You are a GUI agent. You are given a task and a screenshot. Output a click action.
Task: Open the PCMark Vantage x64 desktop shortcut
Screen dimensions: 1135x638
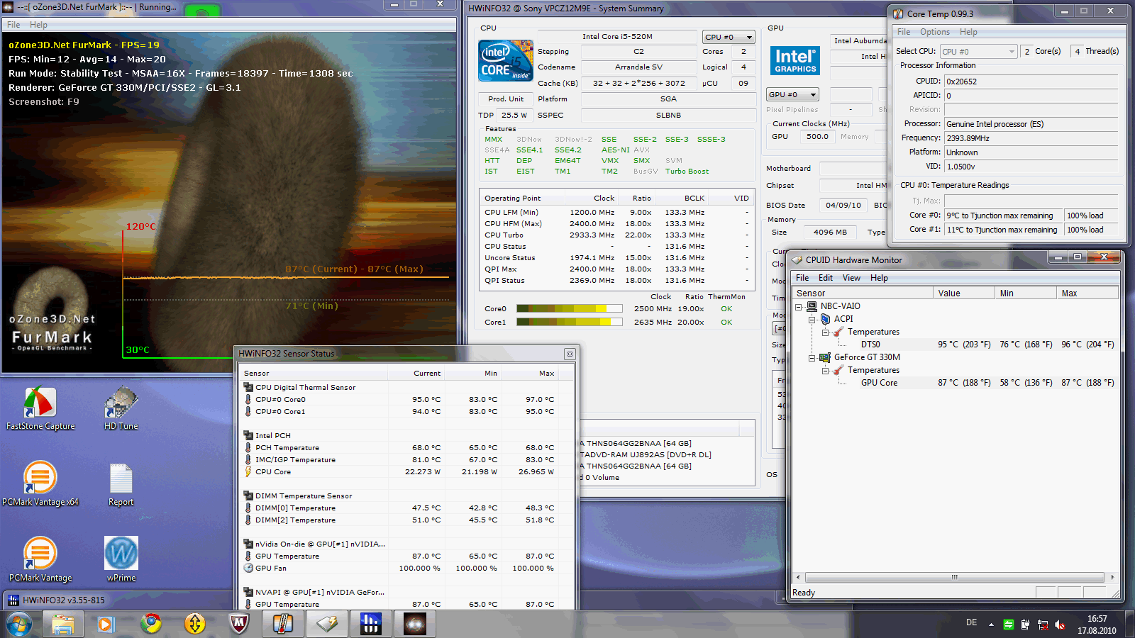[40, 484]
